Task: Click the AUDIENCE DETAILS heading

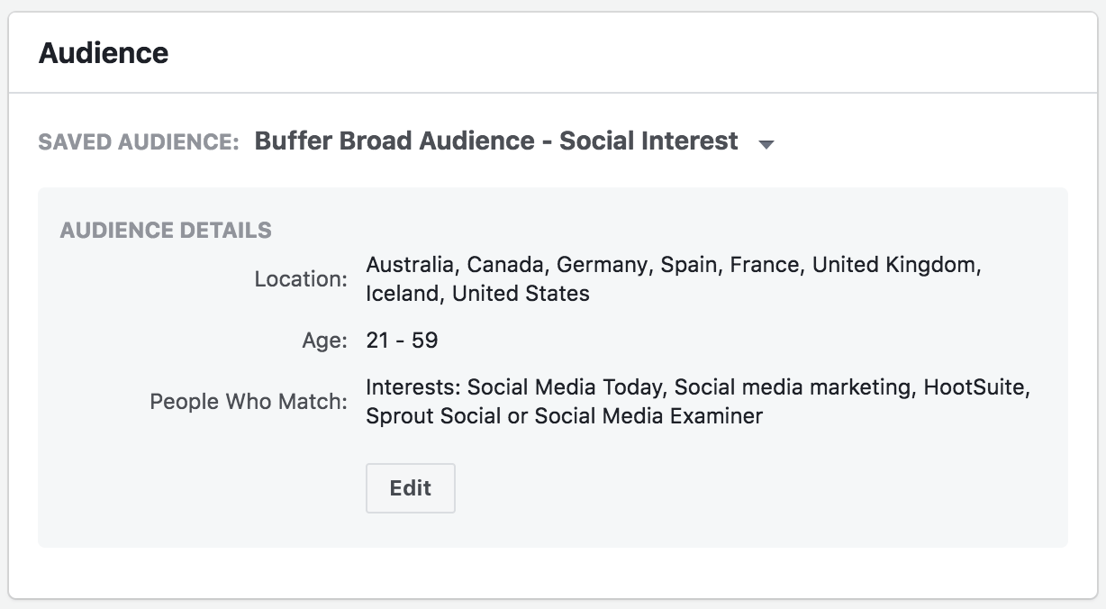Action: [165, 230]
